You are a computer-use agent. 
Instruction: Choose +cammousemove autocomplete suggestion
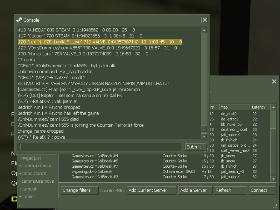(36, 181)
